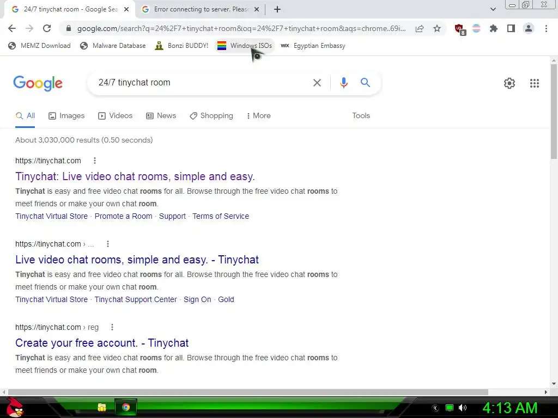Open the tab search chevron
This screenshot has width=558, height=418.
[493, 9]
